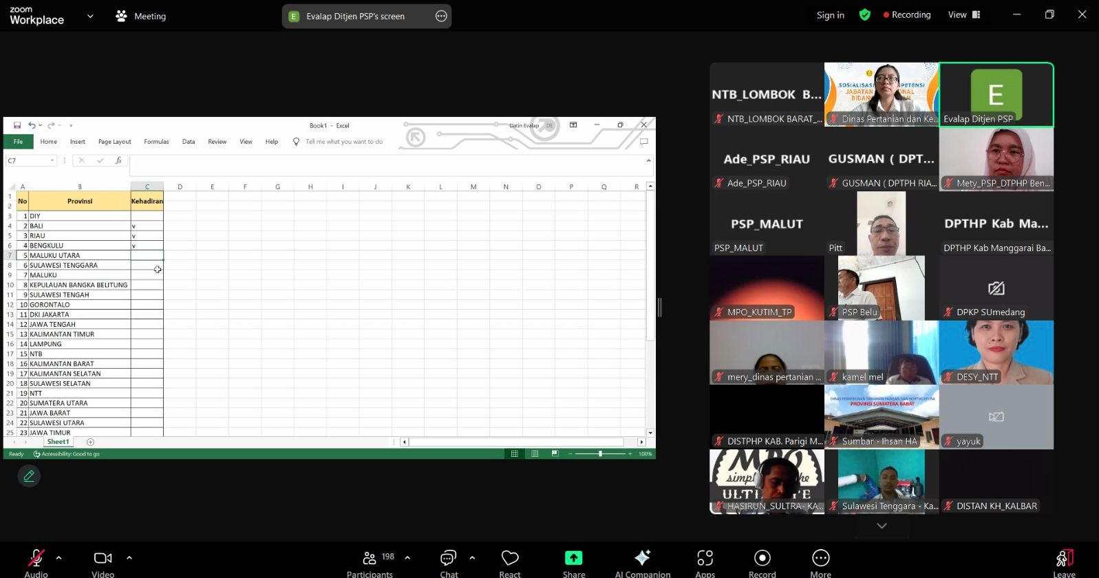Open the AI Companion panel

[642, 561]
